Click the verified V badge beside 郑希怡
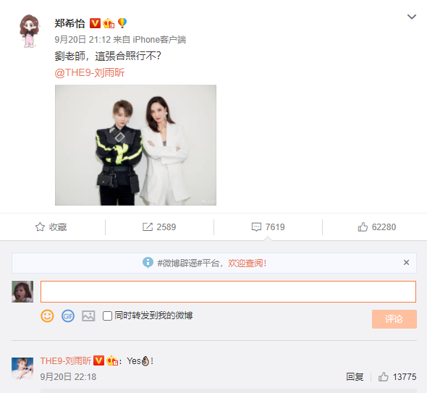 click(x=95, y=23)
